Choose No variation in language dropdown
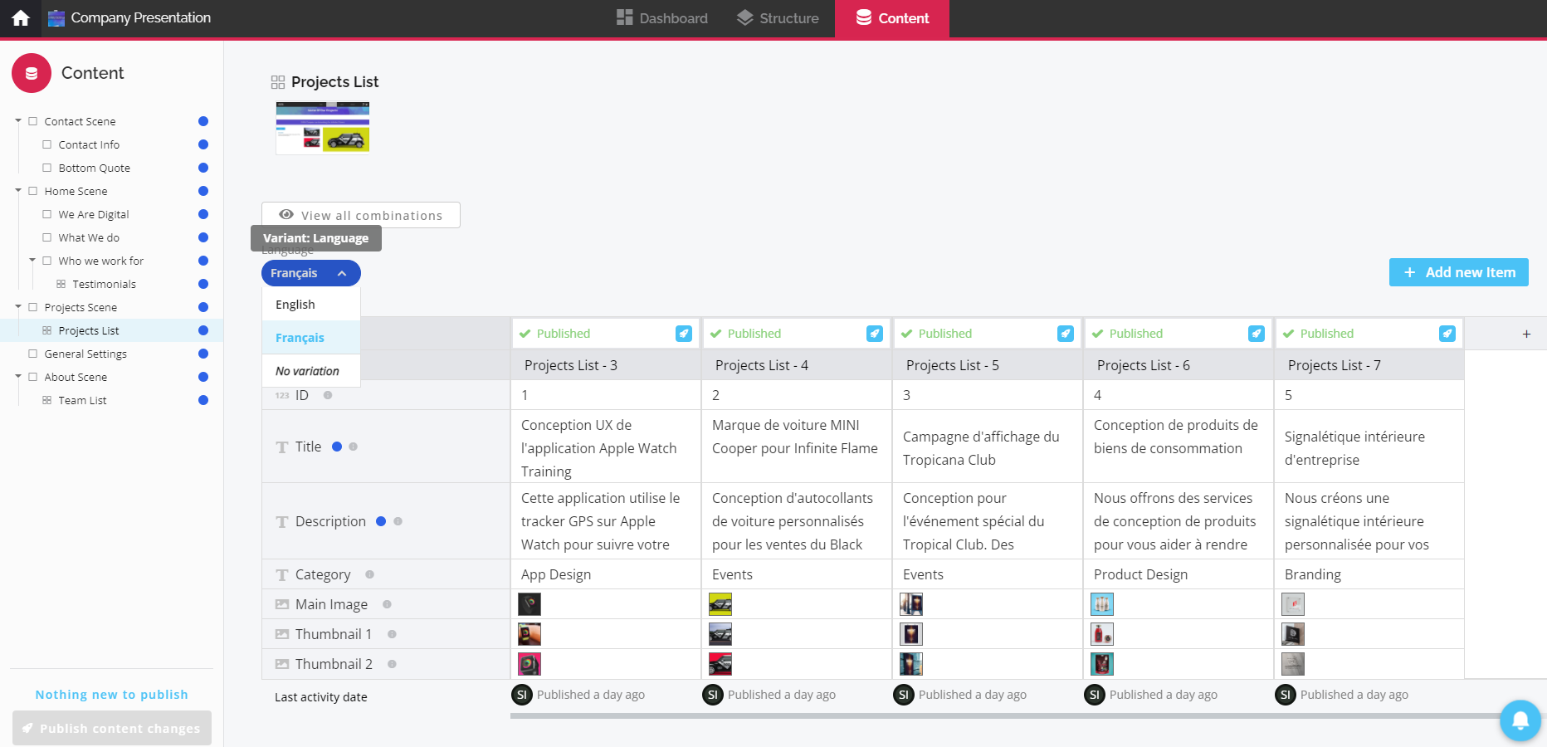 click(x=311, y=371)
